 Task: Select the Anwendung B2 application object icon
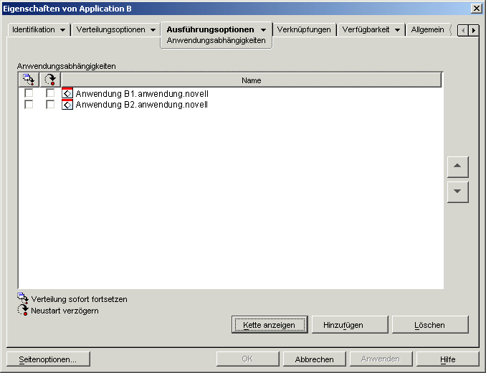pos(67,105)
